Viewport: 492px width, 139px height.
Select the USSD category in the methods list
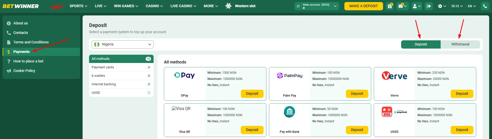coord(121,93)
